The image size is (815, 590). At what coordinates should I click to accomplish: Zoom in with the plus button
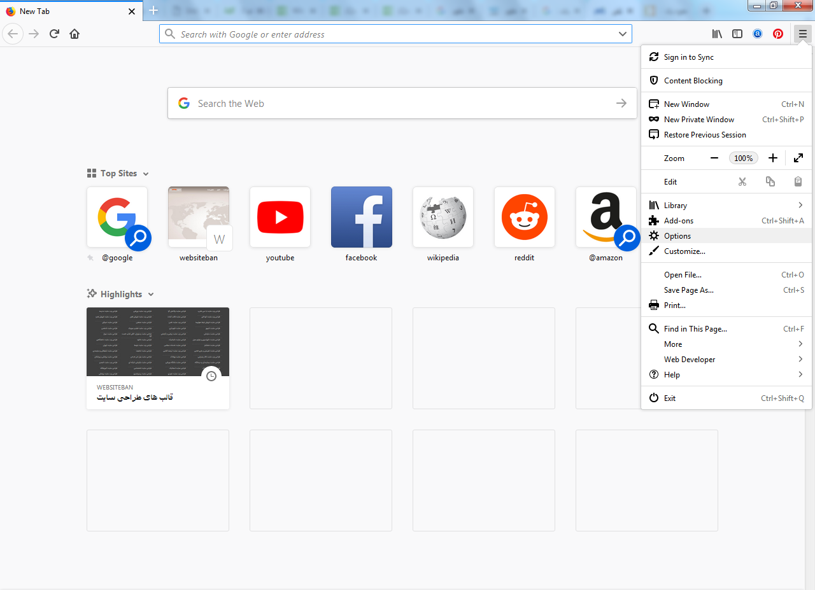tap(773, 158)
